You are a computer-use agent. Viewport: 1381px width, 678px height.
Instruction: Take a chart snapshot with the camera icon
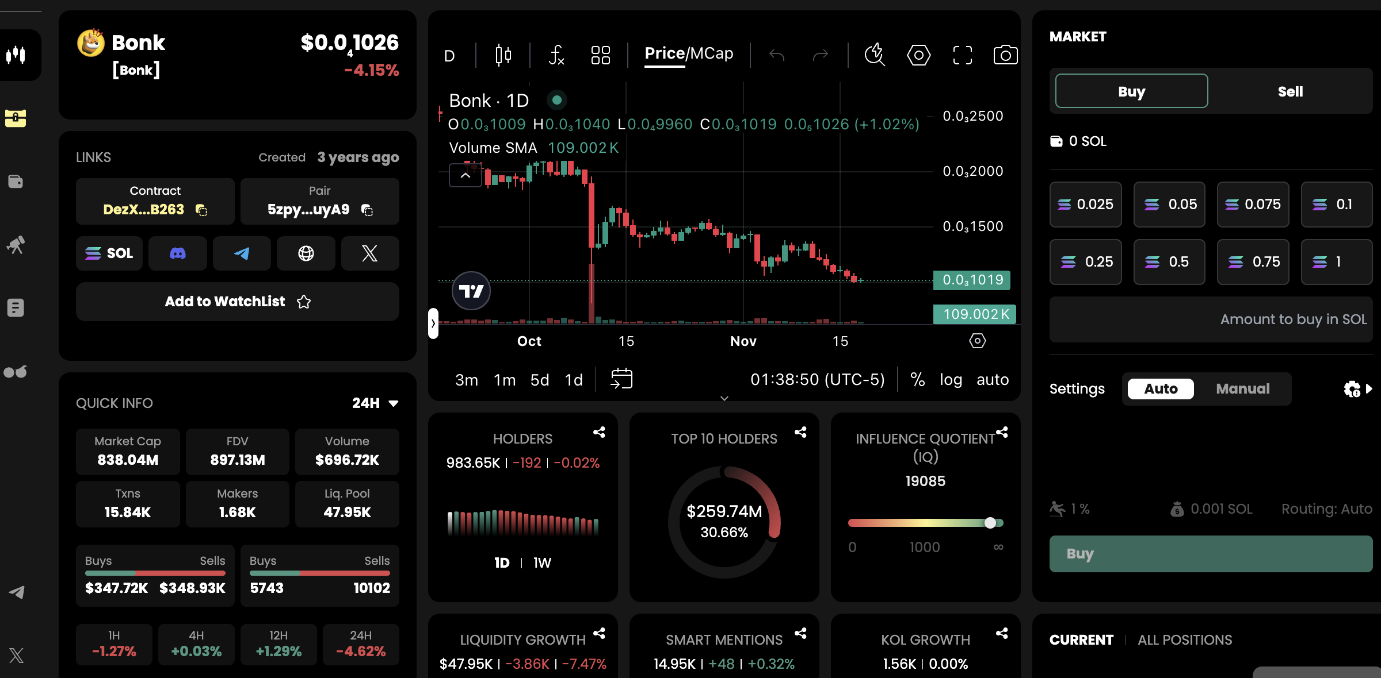[1005, 55]
